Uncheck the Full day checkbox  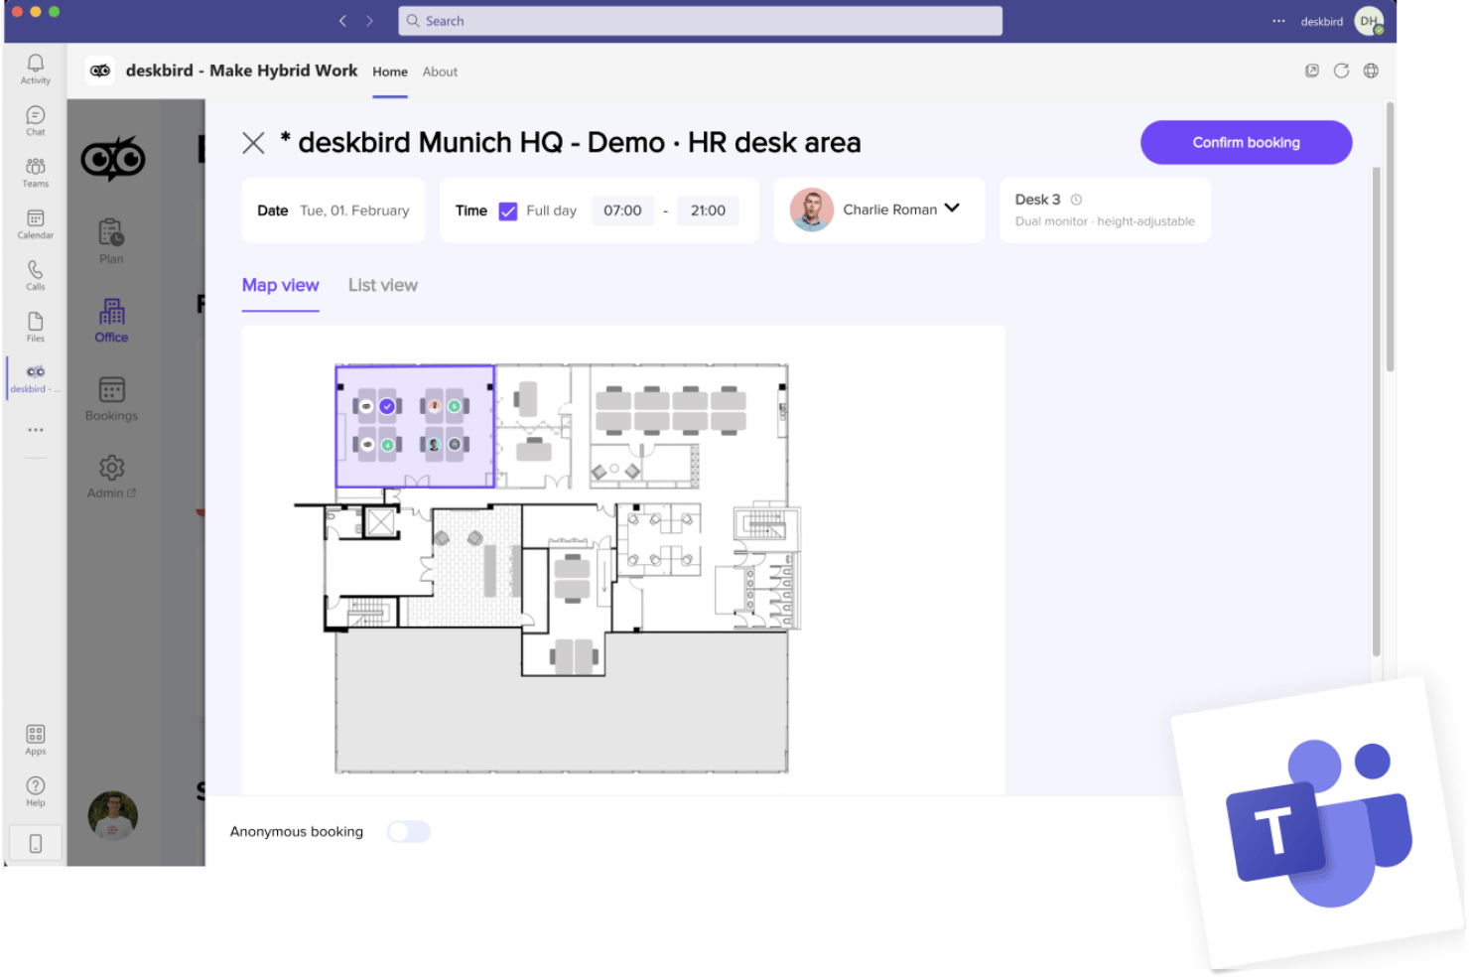[507, 210]
